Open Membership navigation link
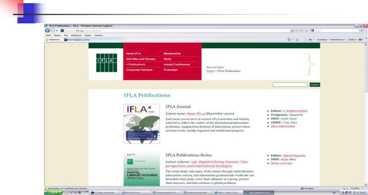Image resolution: width=368 pixels, height=195 pixels. 172,54
